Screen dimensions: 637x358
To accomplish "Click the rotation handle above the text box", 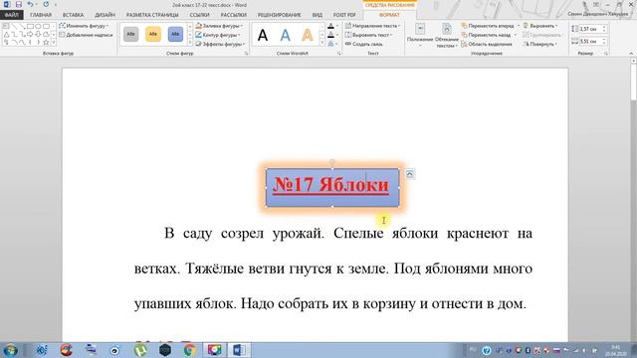I will (331, 162).
